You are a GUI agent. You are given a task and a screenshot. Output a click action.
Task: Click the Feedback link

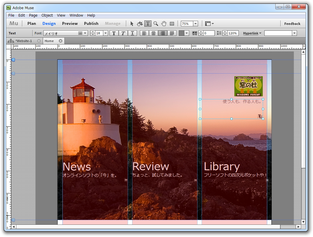(x=292, y=24)
